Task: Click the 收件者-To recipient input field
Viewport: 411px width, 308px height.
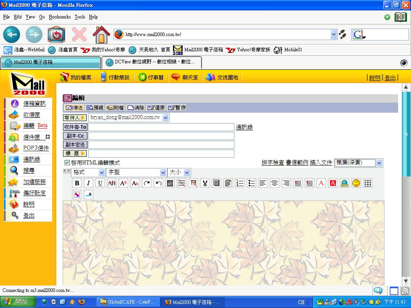Action: pyautogui.click(x=161, y=127)
